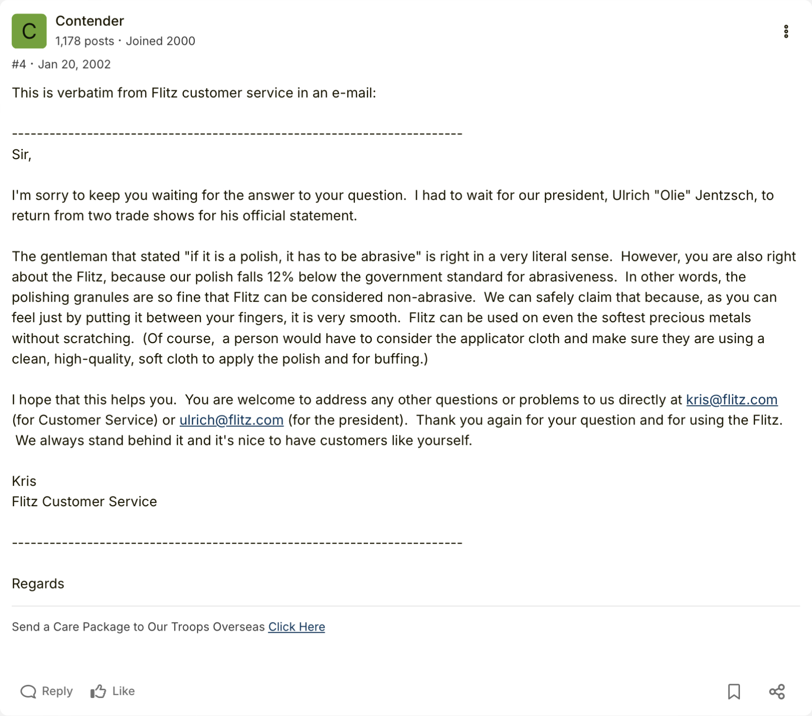This screenshot has width=812, height=716.
Task: Open Contender's green avatar
Action: coord(29,31)
